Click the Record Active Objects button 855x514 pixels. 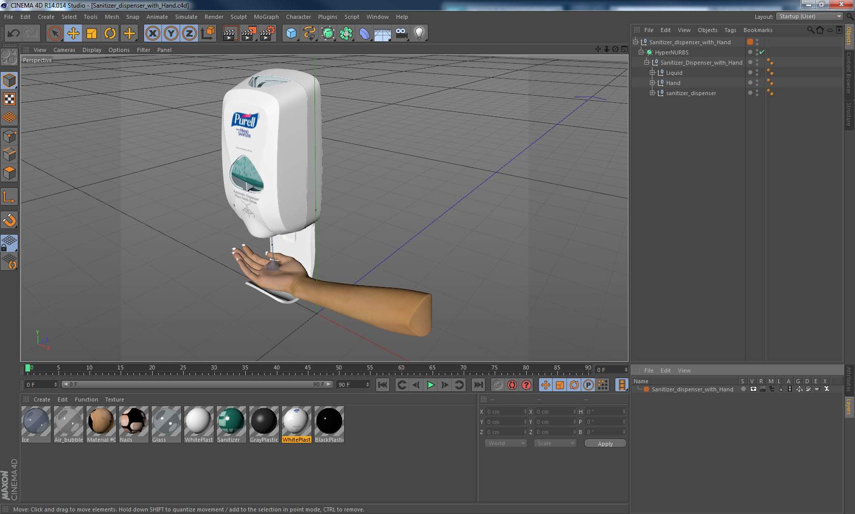tap(498, 385)
